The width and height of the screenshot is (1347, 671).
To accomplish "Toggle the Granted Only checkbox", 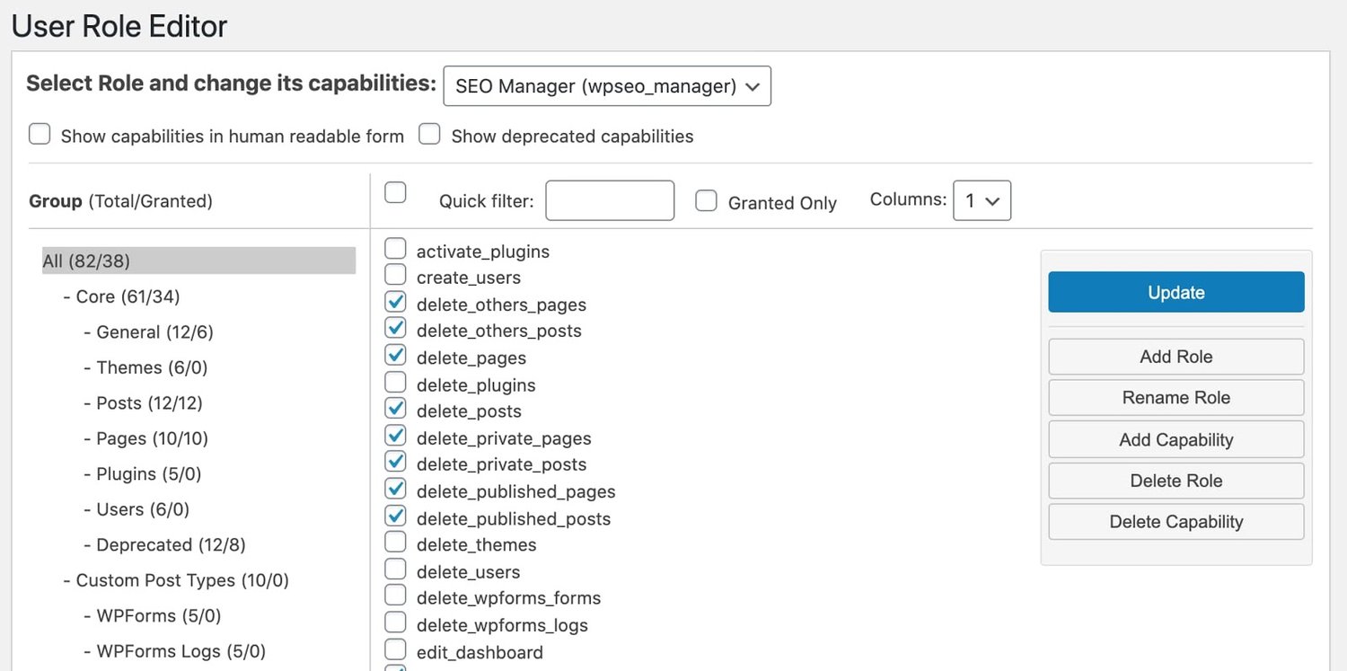I will coord(707,201).
